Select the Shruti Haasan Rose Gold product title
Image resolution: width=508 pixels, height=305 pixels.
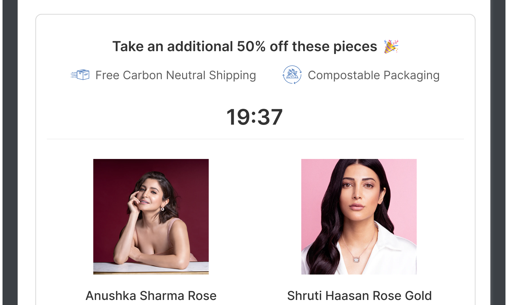click(359, 296)
